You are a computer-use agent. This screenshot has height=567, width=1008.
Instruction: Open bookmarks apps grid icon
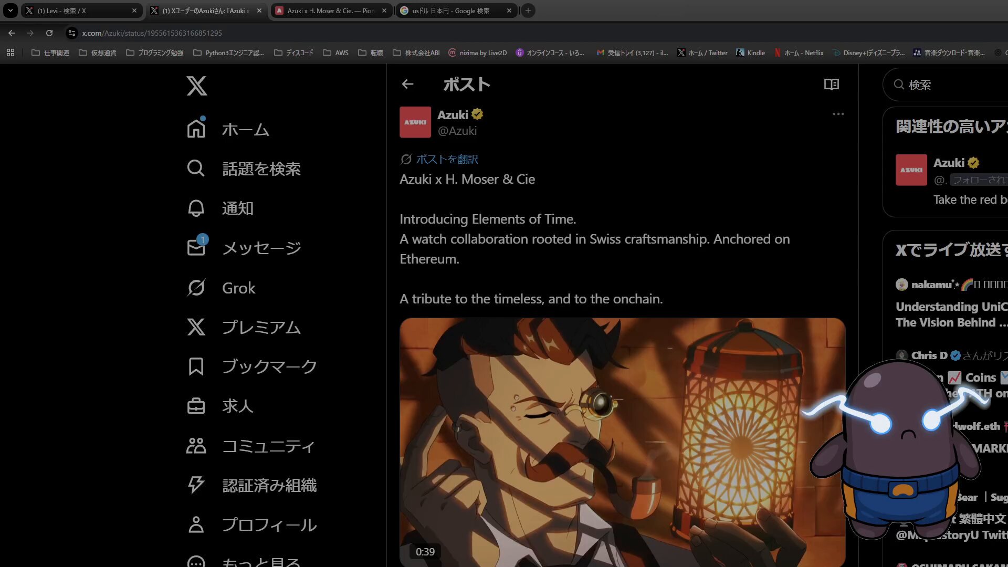pos(10,52)
